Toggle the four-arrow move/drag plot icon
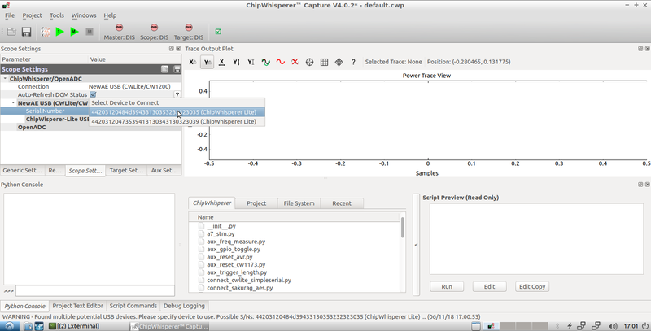The image size is (651, 331). tap(339, 62)
